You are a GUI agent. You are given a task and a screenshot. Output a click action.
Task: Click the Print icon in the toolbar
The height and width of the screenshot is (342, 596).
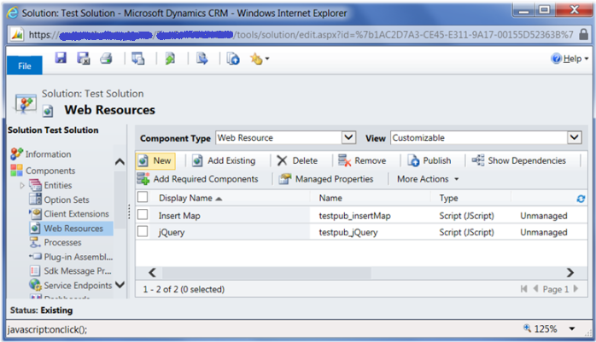106,59
